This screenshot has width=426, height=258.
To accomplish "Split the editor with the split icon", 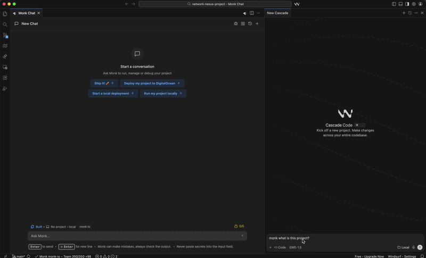I will [252, 13].
